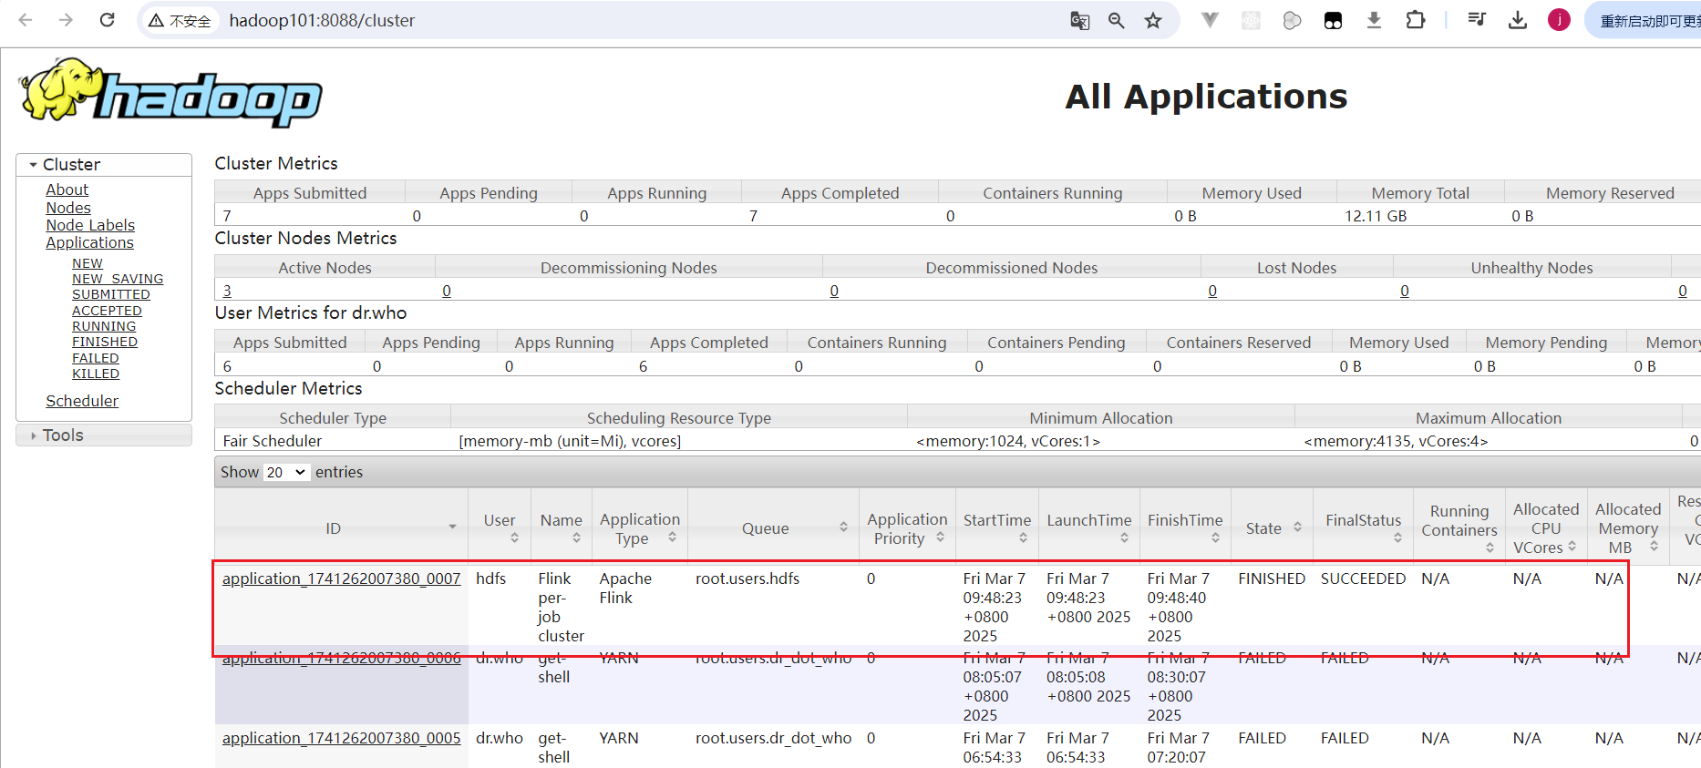Open the Show entries count dropdown

pyautogui.click(x=286, y=473)
